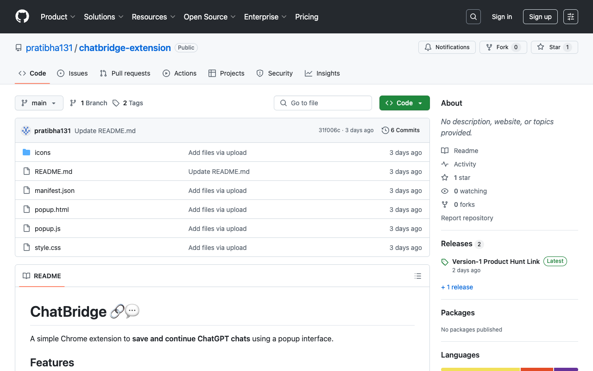The height and width of the screenshot is (371, 593).
Task: Click the notifications bell icon
Action: coord(428,47)
